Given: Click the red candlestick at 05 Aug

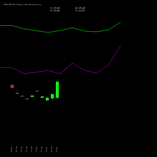Looking at the screenshot, I should [12, 86].
